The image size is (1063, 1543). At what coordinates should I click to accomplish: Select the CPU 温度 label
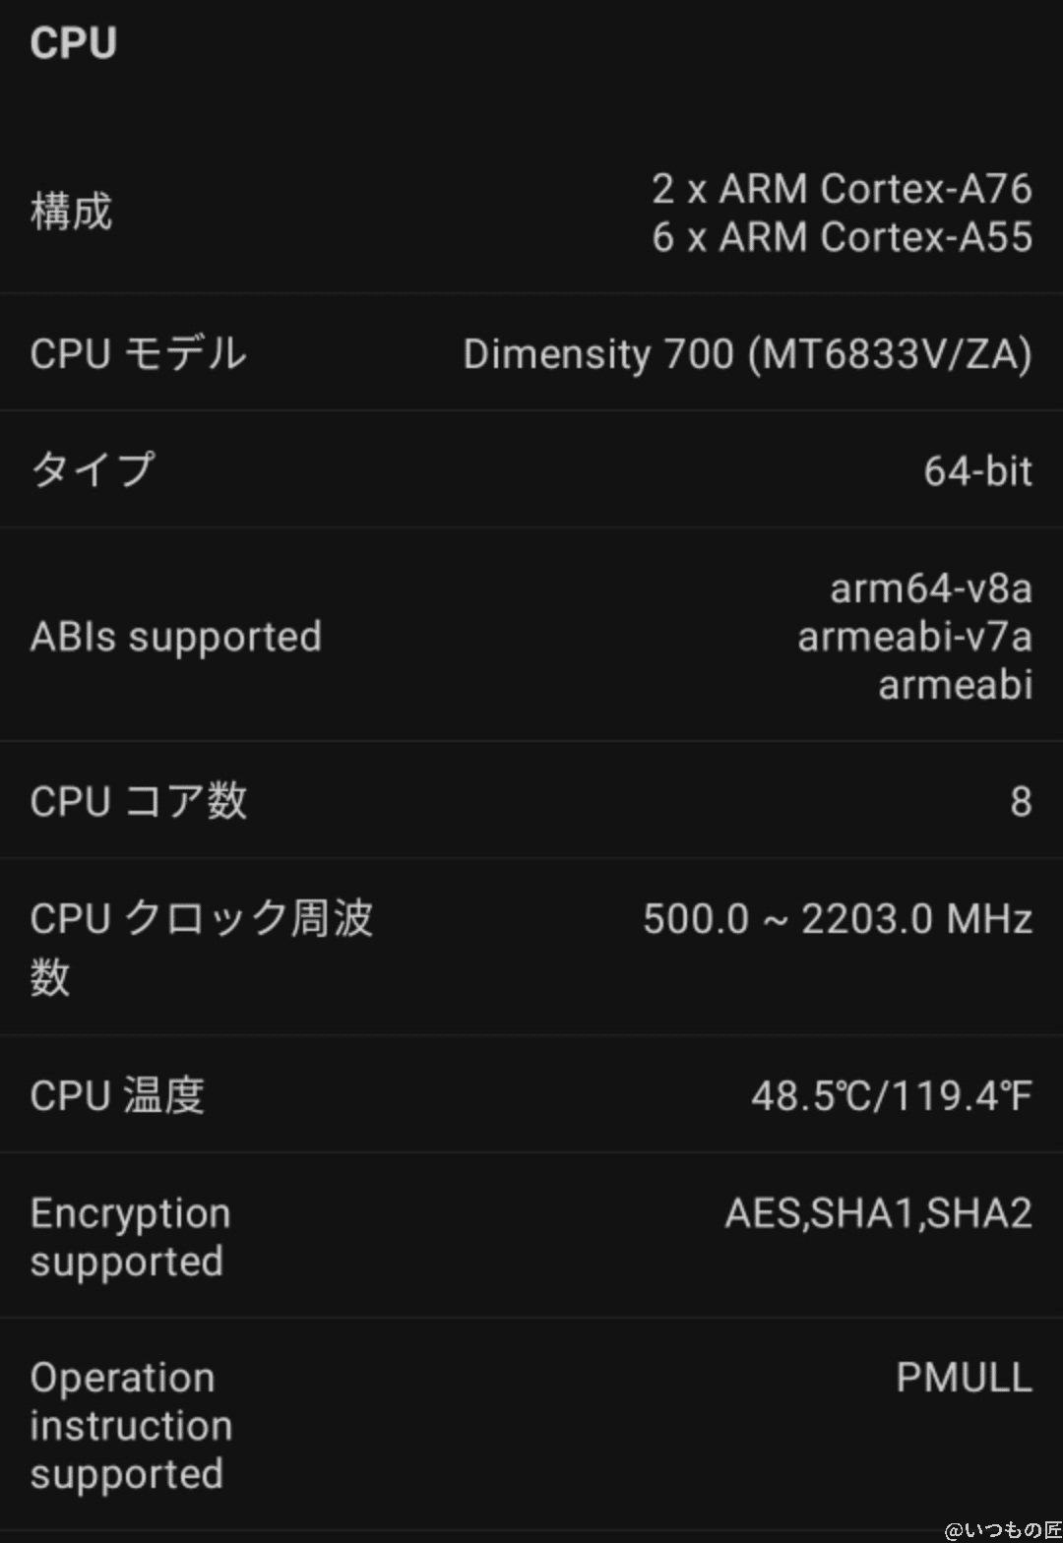pos(117,1095)
